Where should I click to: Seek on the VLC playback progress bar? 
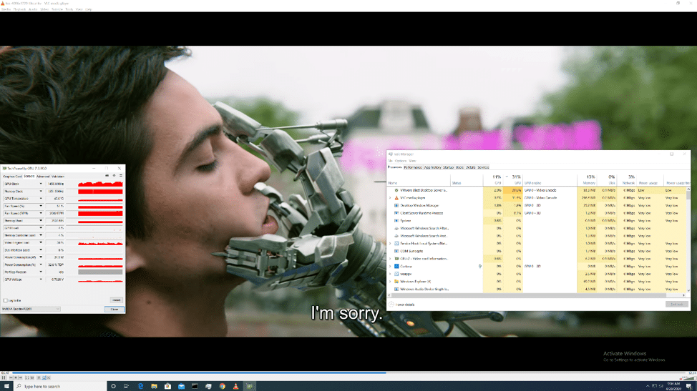coord(349,373)
